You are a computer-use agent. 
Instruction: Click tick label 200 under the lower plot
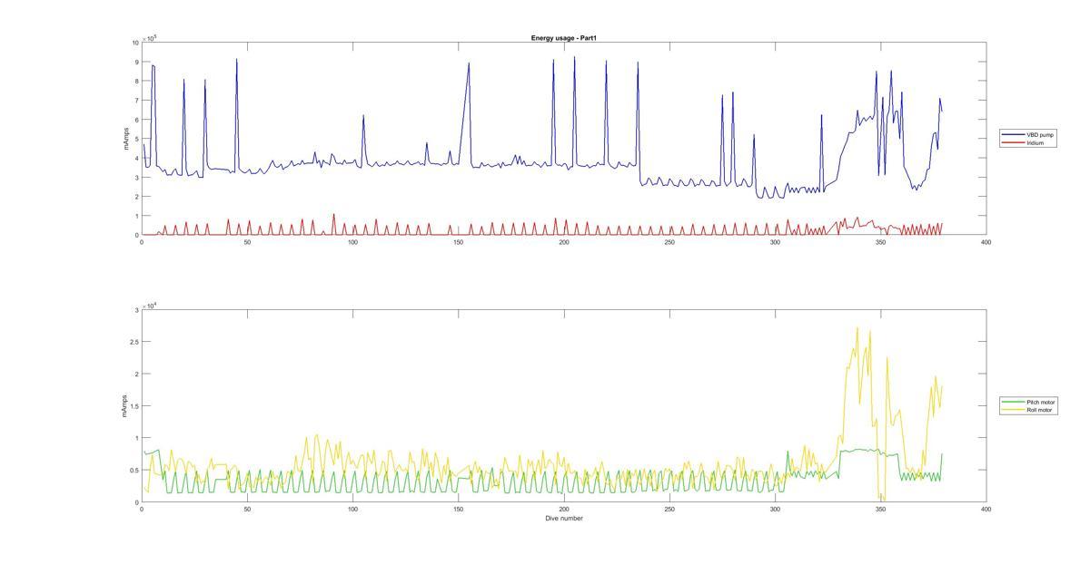[x=564, y=510]
